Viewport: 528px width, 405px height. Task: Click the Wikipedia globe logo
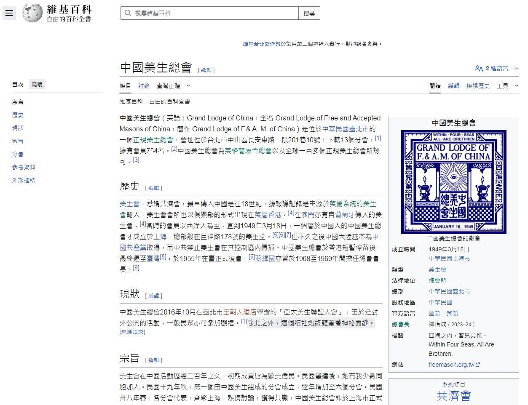pos(32,13)
